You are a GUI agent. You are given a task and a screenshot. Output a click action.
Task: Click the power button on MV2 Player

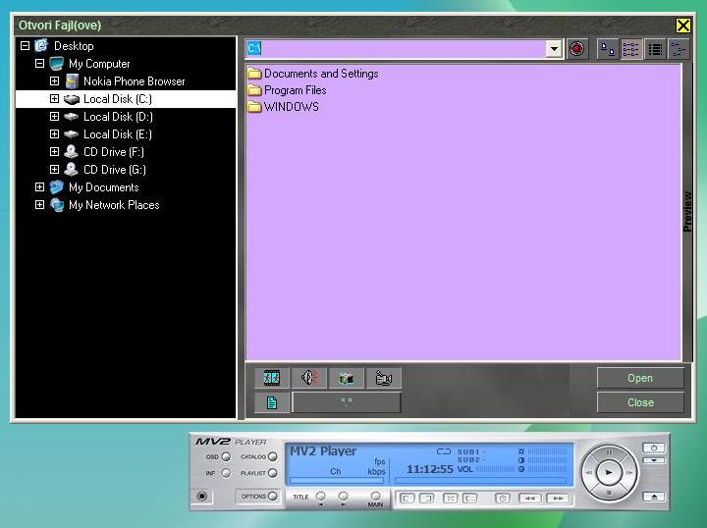654,448
